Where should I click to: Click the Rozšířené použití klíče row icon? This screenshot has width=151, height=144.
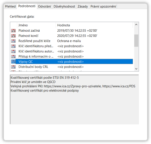[13, 41]
